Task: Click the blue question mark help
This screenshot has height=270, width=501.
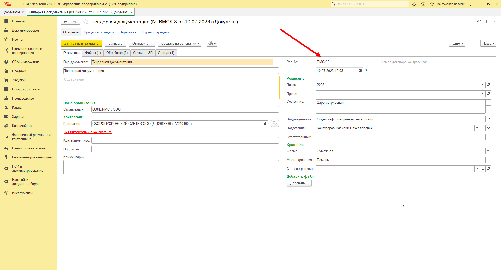Action: tap(366, 71)
